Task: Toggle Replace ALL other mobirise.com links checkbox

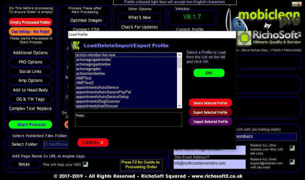Action: tap(292, 148)
